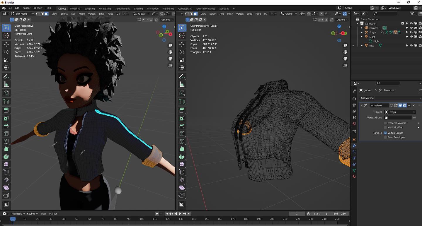Click the Start frame field in the timeline

pyautogui.click(x=321, y=214)
